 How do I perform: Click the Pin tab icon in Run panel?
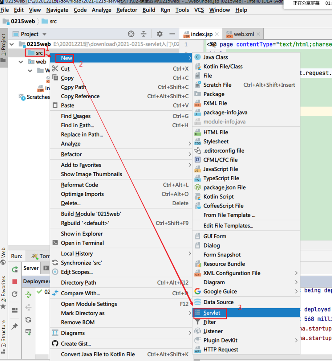[15, 326]
